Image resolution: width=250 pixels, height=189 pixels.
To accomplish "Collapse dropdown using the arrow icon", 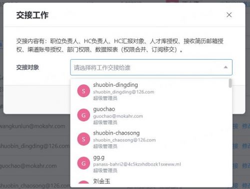I will (225, 67).
